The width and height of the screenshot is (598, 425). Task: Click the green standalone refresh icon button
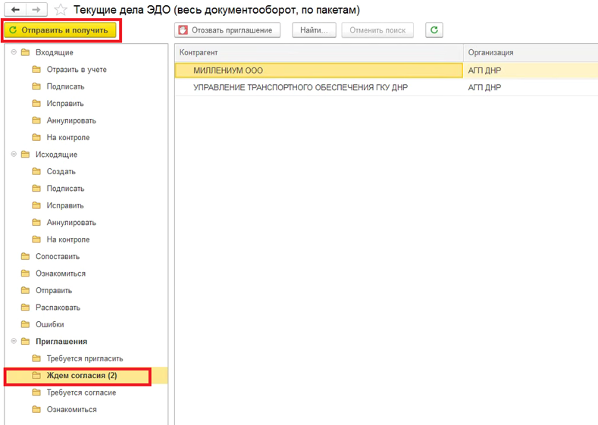pyautogui.click(x=434, y=30)
